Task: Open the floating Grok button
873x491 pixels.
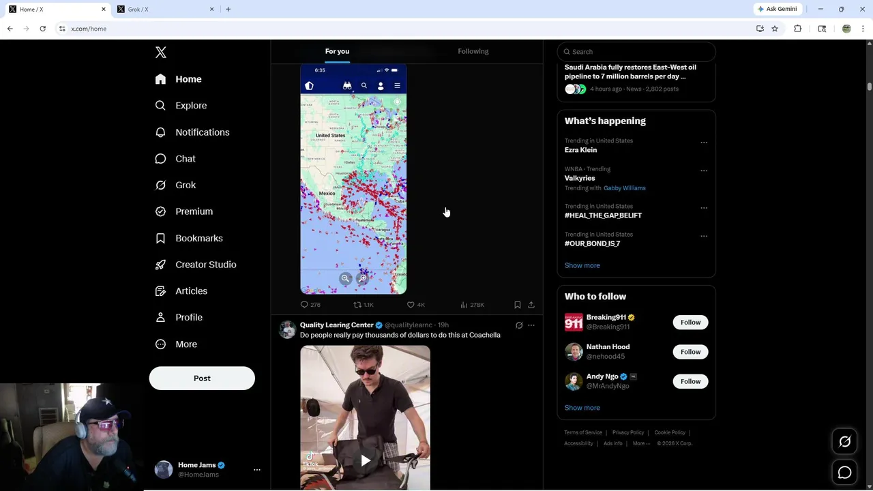Action: click(844, 442)
